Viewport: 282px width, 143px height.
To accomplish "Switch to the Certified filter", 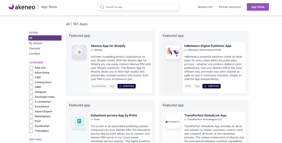I will (35, 54).
